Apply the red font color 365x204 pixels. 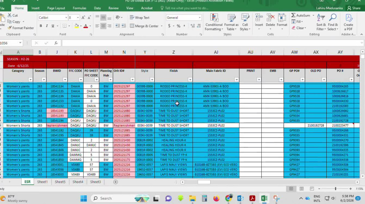[x=86, y=26]
